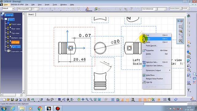The image size is (197, 111).
Task: Choose Properties from context menu
Action: pyautogui.click(x=157, y=50)
